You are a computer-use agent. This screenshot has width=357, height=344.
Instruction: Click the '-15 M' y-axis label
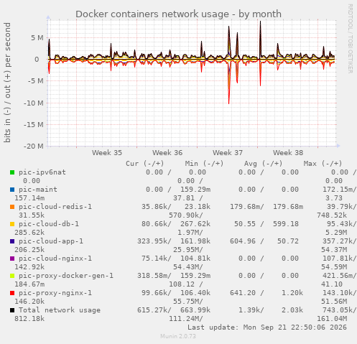[34, 124]
